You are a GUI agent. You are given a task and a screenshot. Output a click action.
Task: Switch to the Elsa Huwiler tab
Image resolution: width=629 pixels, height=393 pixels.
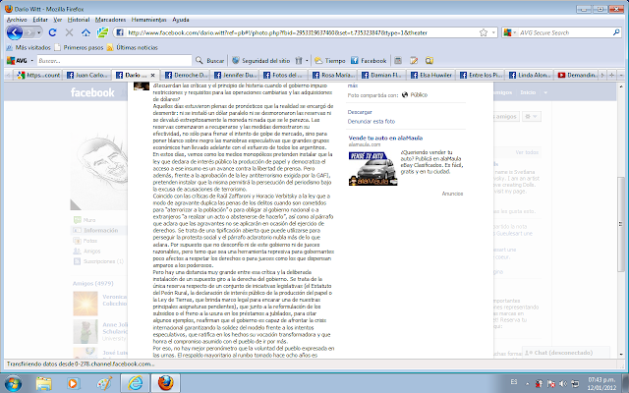pos(431,75)
